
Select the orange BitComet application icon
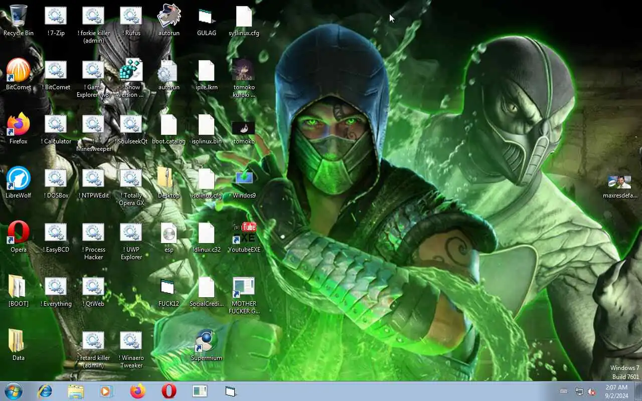click(19, 75)
